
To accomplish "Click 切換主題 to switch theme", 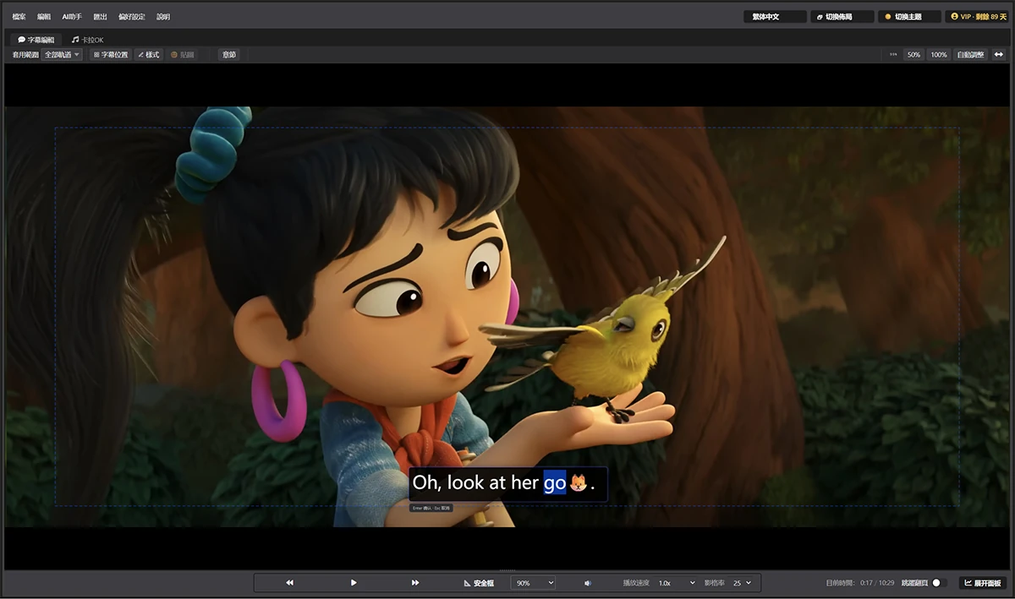I will click(909, 16).
